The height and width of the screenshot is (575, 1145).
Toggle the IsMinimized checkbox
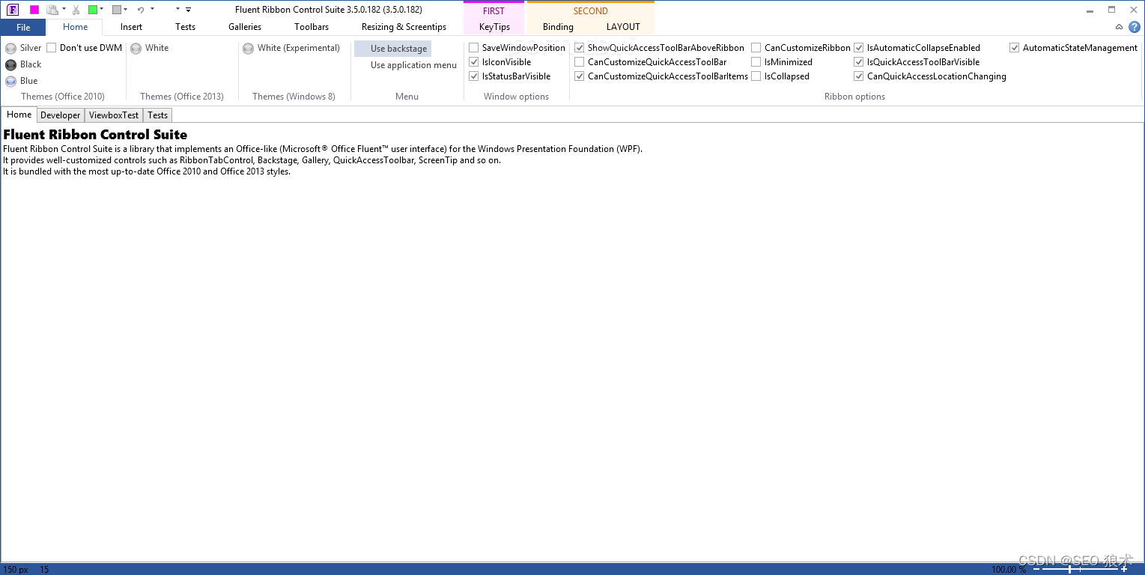pos(756,62)
